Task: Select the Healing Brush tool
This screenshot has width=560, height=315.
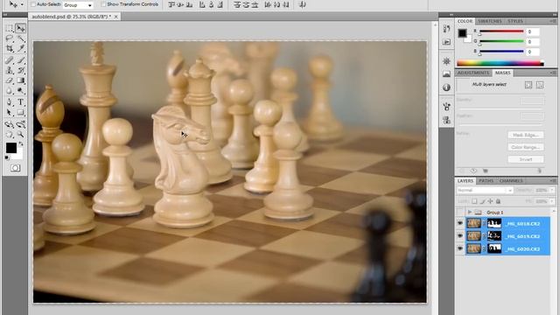Action: pos(10,60)
